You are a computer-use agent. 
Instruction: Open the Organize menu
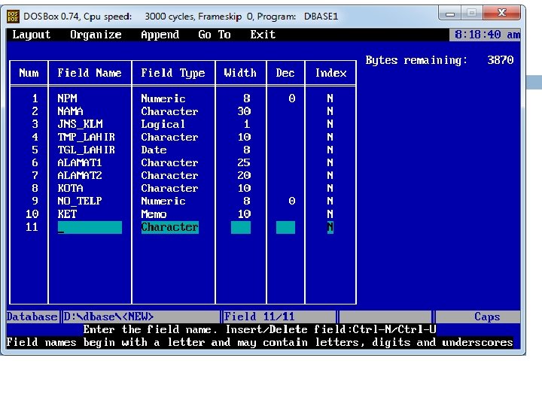96,35
